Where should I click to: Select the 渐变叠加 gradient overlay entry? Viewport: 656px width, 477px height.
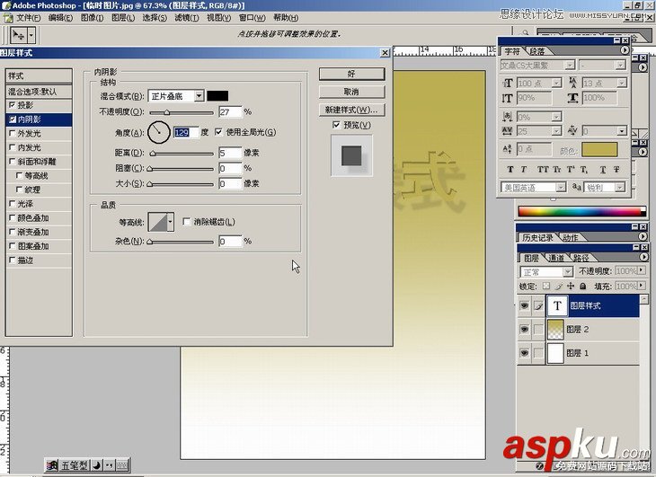(39, 232)
